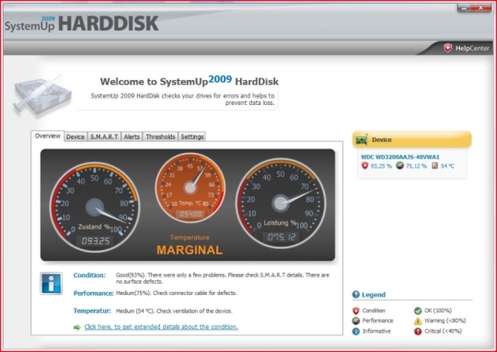
Task: Click the Critical (<40%) red icon
Action: coord(418,332)
